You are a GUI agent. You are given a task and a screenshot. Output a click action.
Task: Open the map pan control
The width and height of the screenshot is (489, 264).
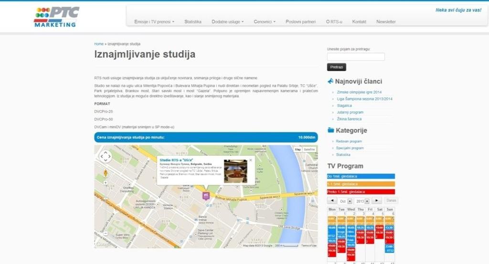pos(106,157)
